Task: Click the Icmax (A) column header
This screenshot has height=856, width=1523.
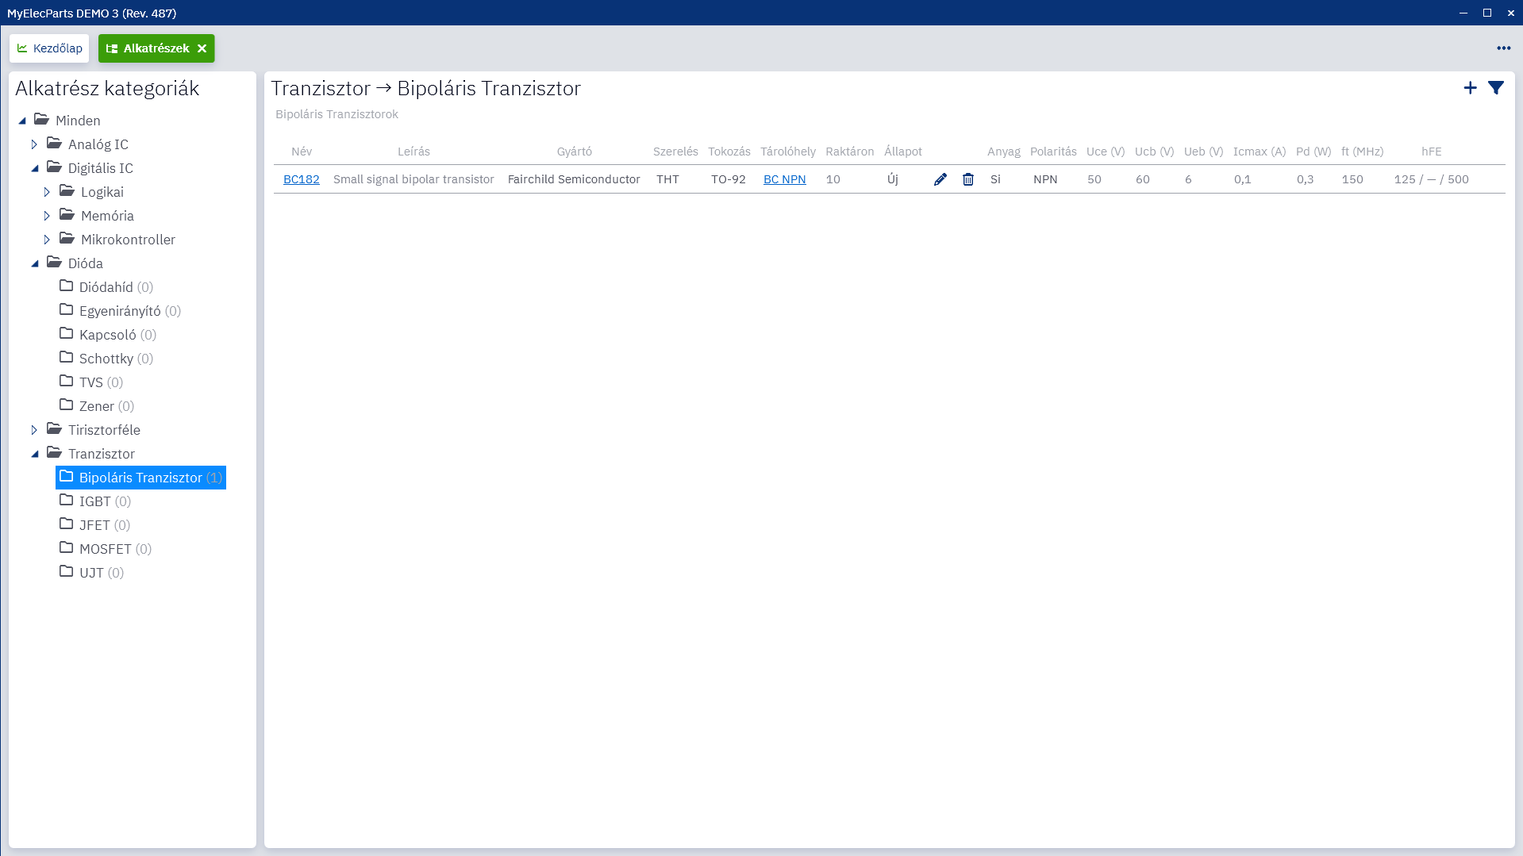Action: coord(1260,152)
